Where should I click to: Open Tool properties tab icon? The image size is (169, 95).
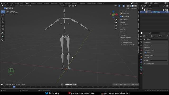click(141, 36)
